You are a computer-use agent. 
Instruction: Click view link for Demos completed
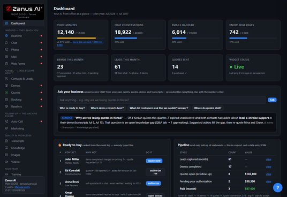tap(268, 167)
